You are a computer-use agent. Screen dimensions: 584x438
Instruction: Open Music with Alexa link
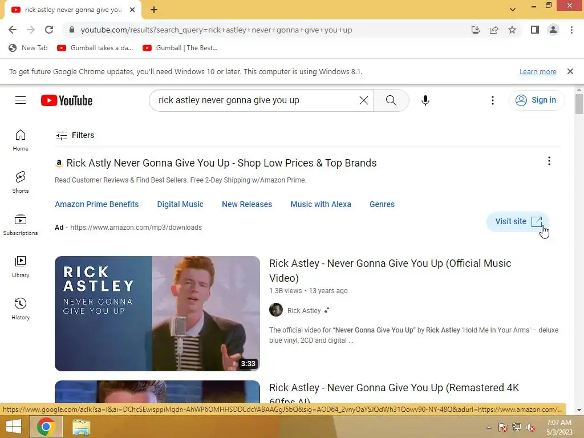coord(321,204)
